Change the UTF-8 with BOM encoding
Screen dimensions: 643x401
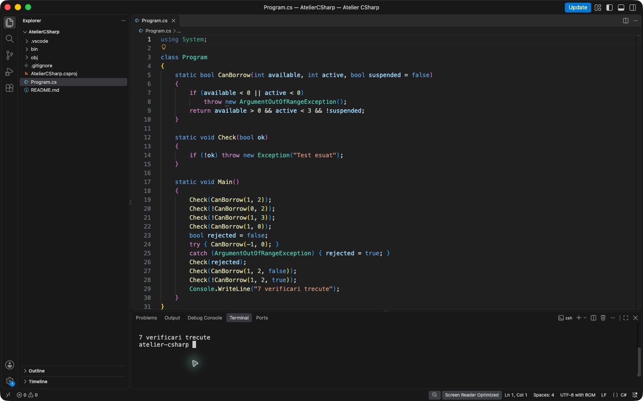(578, 395)
